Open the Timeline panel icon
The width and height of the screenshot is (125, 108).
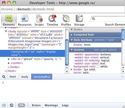coord(52,18)
